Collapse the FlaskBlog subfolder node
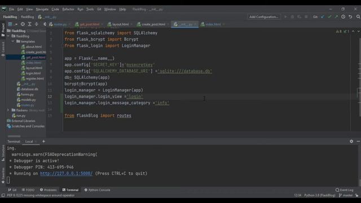The width and height of the screenshot is (361, 203). pyautogui.click(x=8, y=36)
